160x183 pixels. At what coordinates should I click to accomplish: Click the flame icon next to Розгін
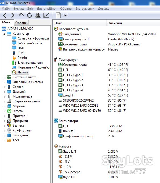(14, 58)
